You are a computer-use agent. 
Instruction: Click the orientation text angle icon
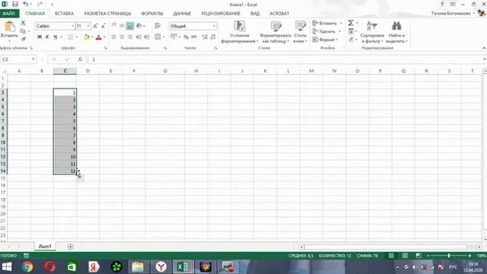click(138, 26)
